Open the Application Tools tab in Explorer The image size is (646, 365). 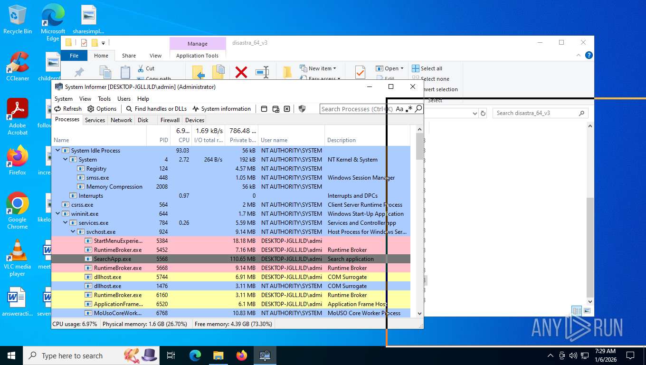coord(197,56)
